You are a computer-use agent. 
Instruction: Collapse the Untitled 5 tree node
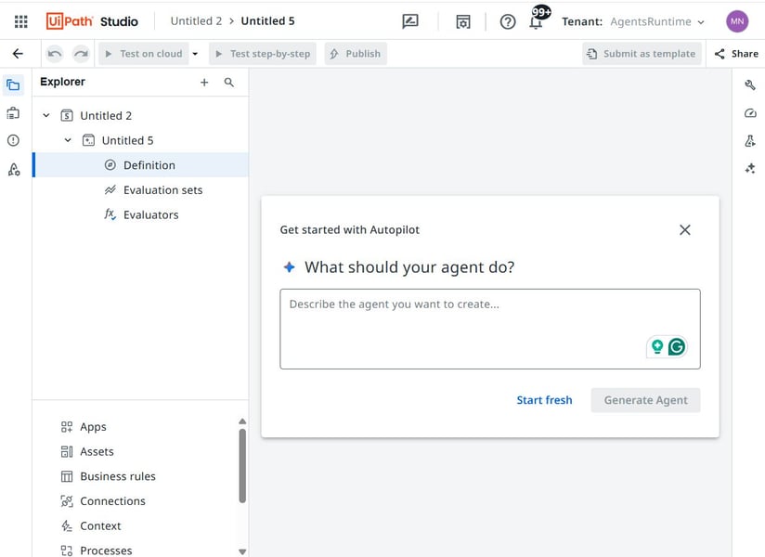(x=68, y=140)
